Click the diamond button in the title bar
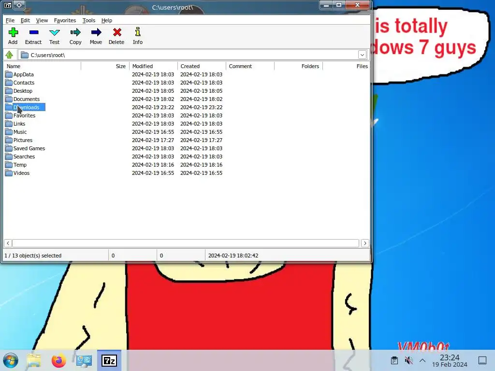495x371 pixels. (19, 5)
